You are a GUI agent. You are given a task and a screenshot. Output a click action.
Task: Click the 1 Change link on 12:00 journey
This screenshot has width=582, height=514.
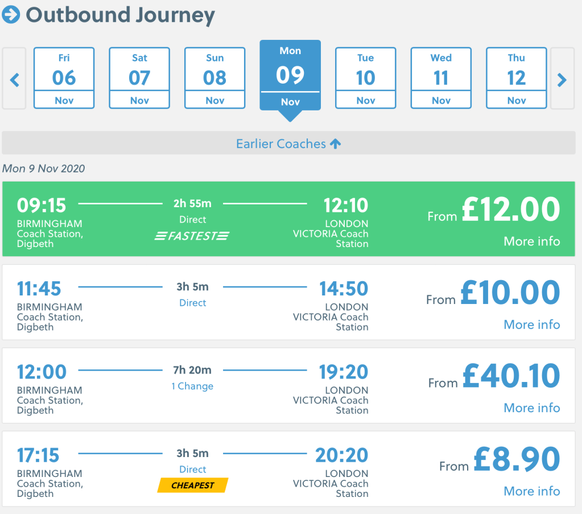point(192,386)
